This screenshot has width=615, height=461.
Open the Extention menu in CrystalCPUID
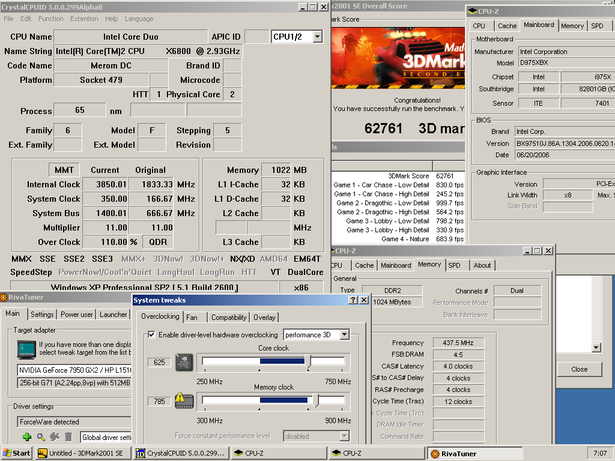tap(84, 19)
